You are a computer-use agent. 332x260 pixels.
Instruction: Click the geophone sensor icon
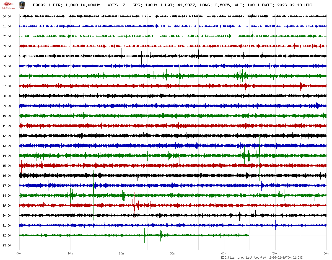[x=22, y=5]
